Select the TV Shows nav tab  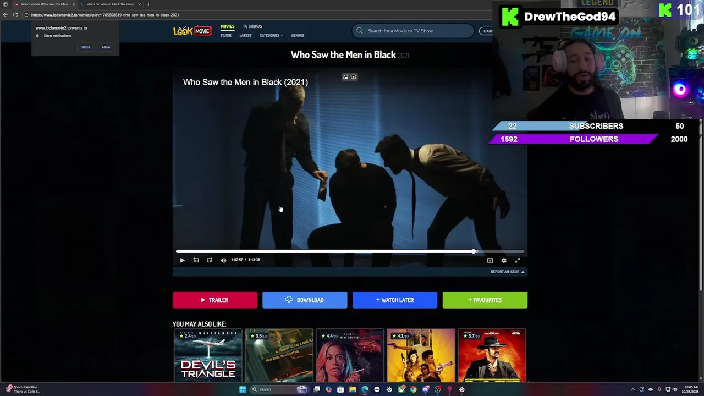pos(252,26)
